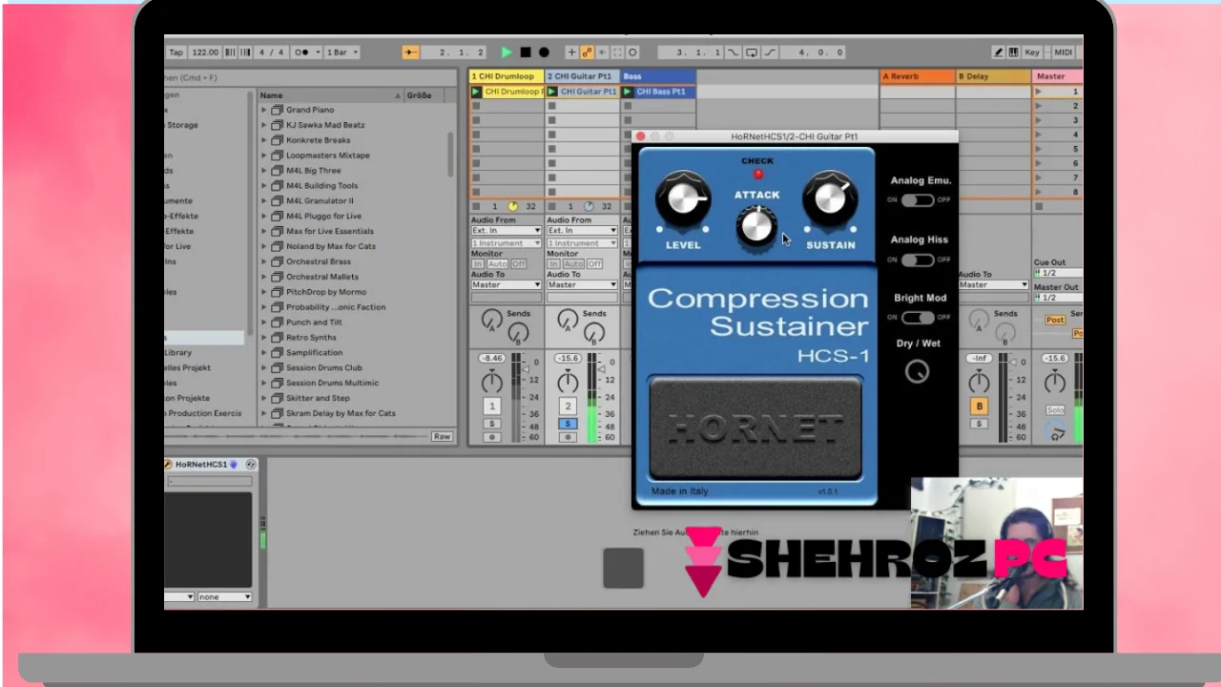Click the 122.00 tempo field
The height and width of the screenshot is (687, 1221).
(x=205, y=52)
